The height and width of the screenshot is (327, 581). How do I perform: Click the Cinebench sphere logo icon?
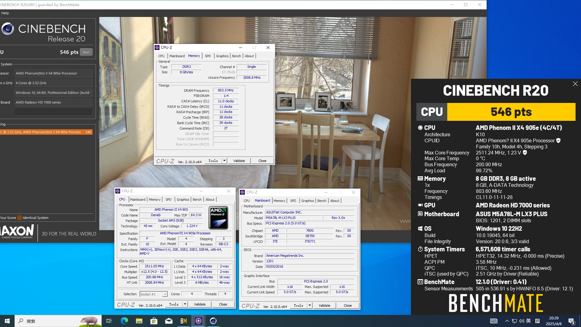(8, 29)
